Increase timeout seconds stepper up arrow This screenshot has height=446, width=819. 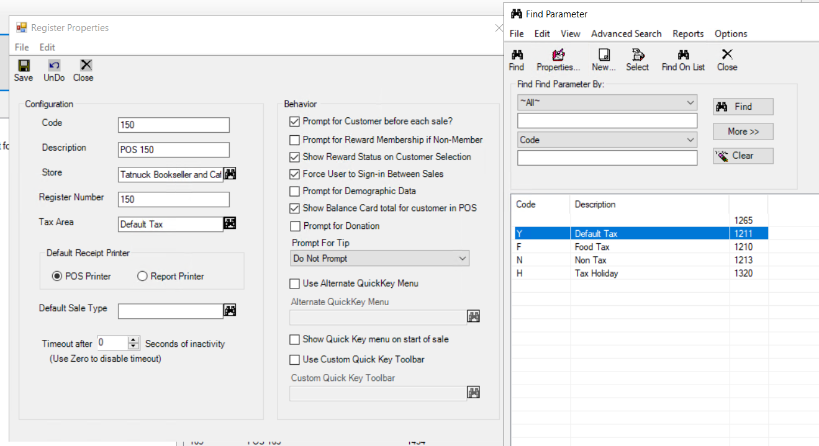click(x=133, y=340)
